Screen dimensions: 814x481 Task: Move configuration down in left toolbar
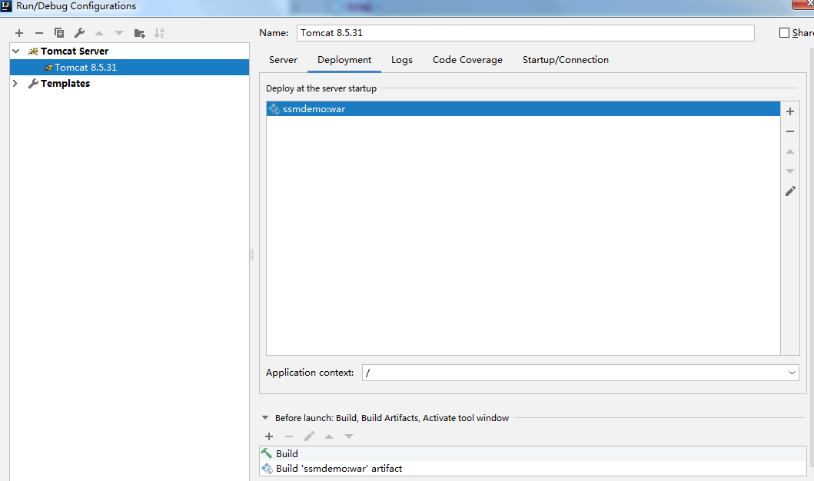(119, 33)
